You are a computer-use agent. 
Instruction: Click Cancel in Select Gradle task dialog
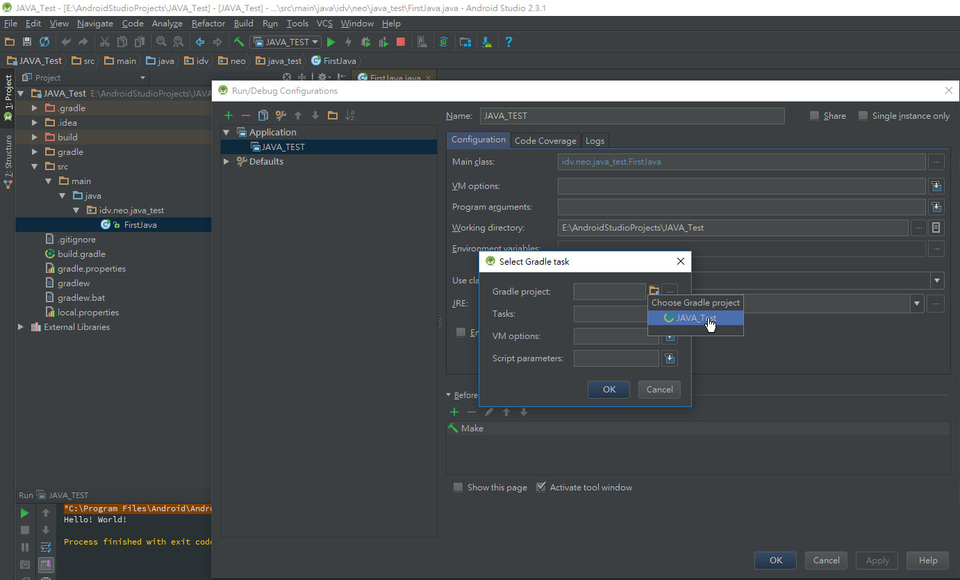click(x=659, y=389)
